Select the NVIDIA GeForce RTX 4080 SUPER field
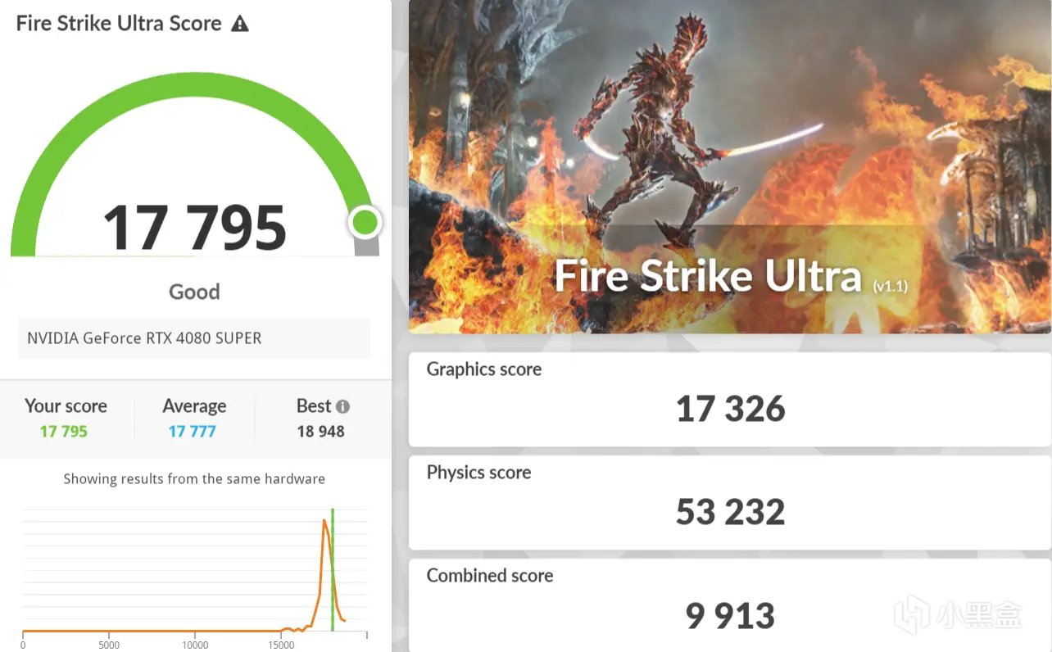Screen dimensions: 1052x652 [x=194, y=338]
